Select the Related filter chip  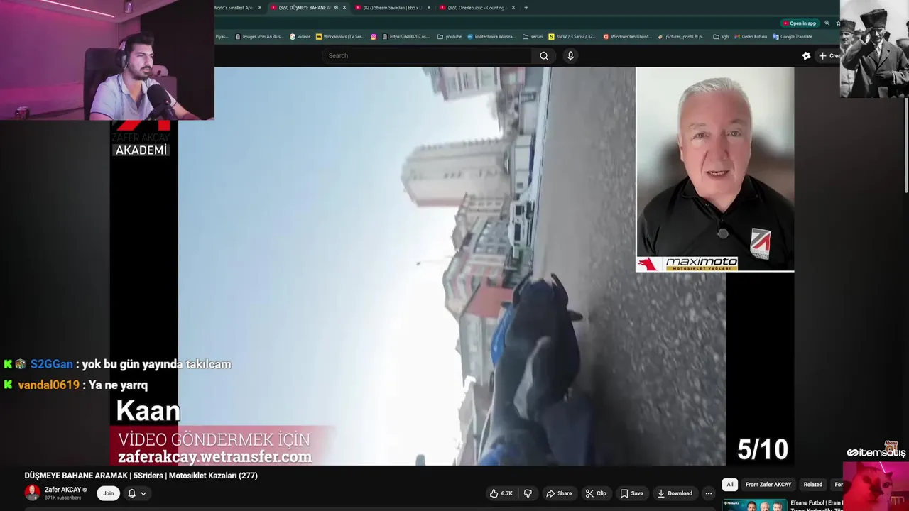[813, 485]
